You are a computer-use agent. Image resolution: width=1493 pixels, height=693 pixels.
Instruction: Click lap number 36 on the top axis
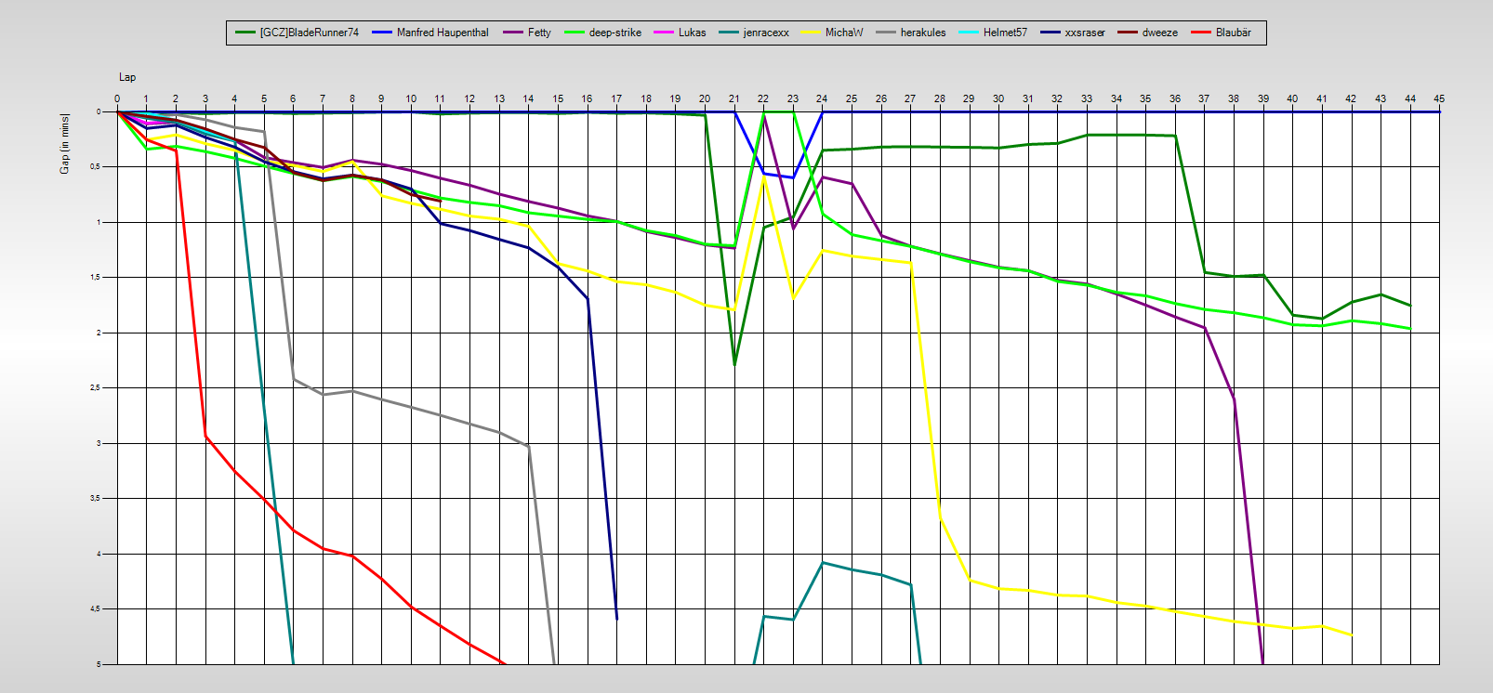click(1175, 98)
